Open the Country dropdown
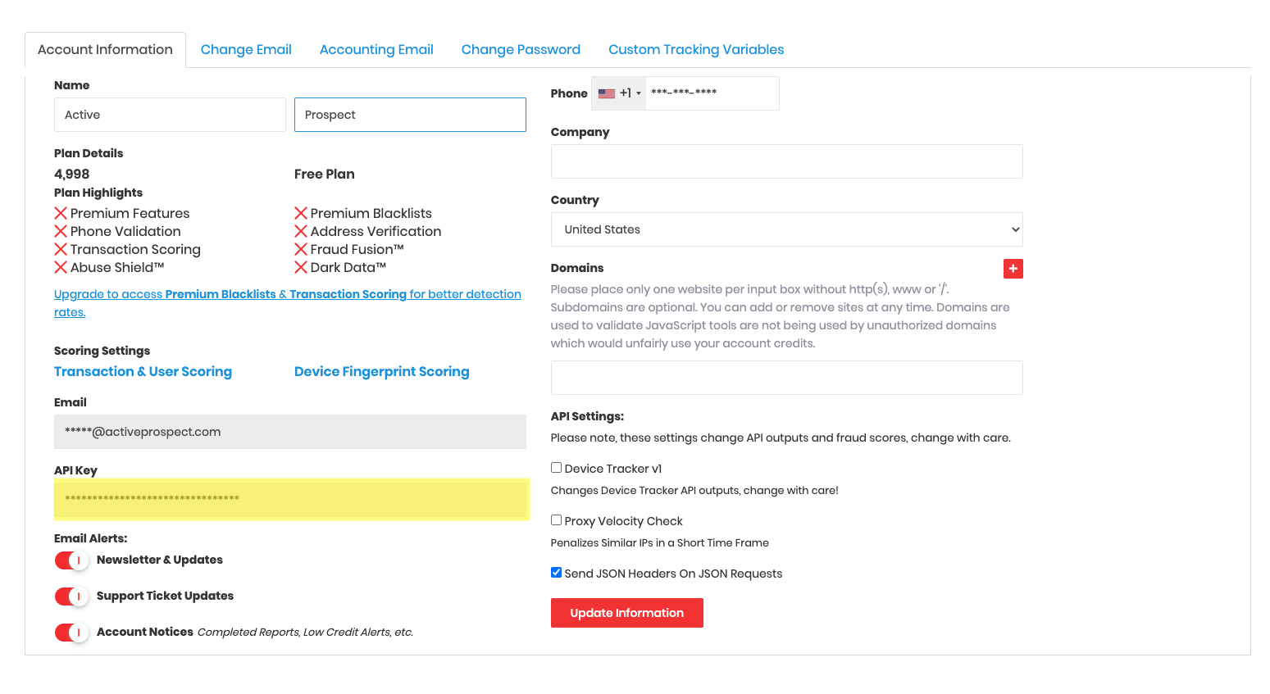 (x=786, y=229)
